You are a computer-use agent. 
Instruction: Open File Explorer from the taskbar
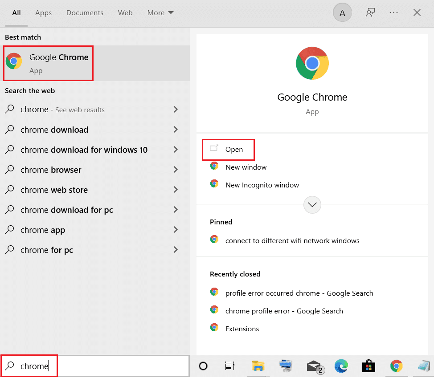(258, 366)
